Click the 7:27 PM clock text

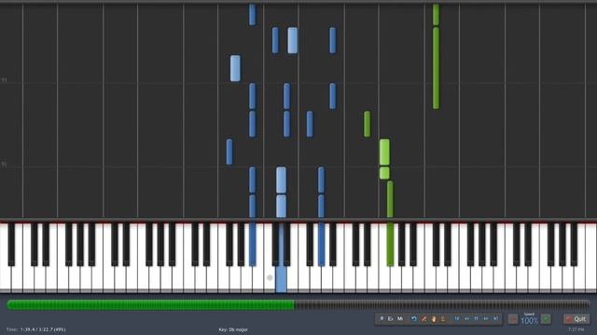point(576,329)
